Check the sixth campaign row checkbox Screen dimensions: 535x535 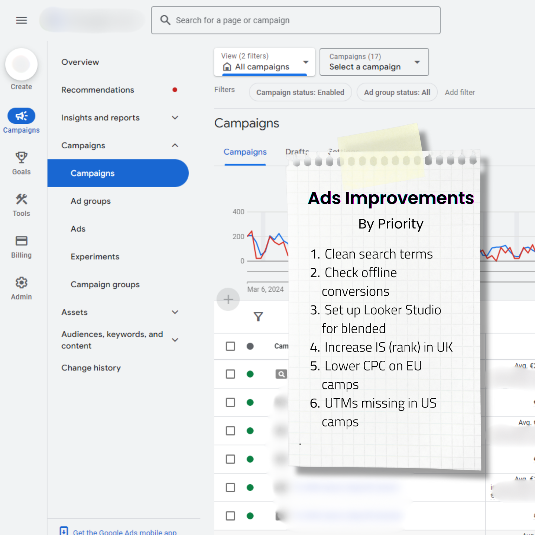pos(230,516)
